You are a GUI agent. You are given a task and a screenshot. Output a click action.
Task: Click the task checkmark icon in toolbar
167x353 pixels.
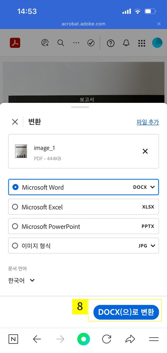click(x=91, y=43)
